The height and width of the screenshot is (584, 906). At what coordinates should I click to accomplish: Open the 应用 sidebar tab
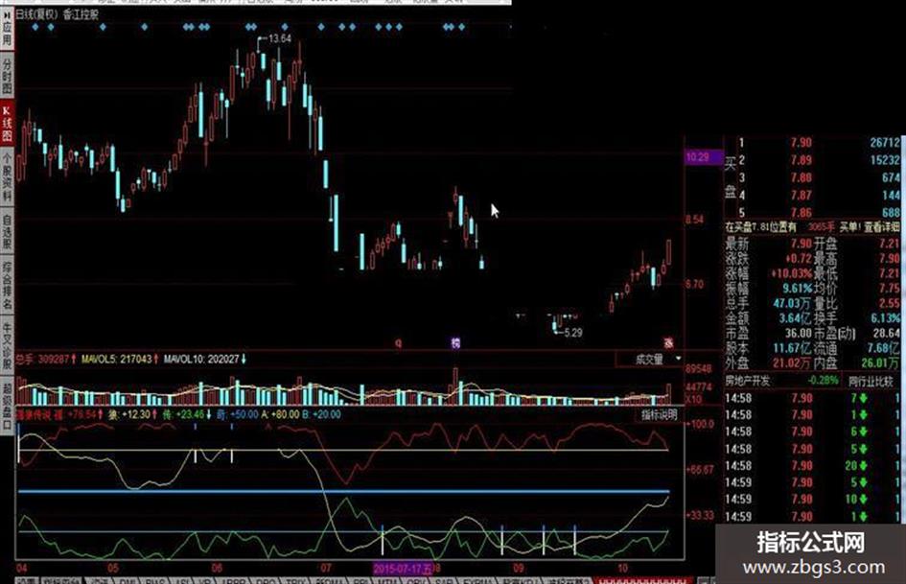[7, 29]
